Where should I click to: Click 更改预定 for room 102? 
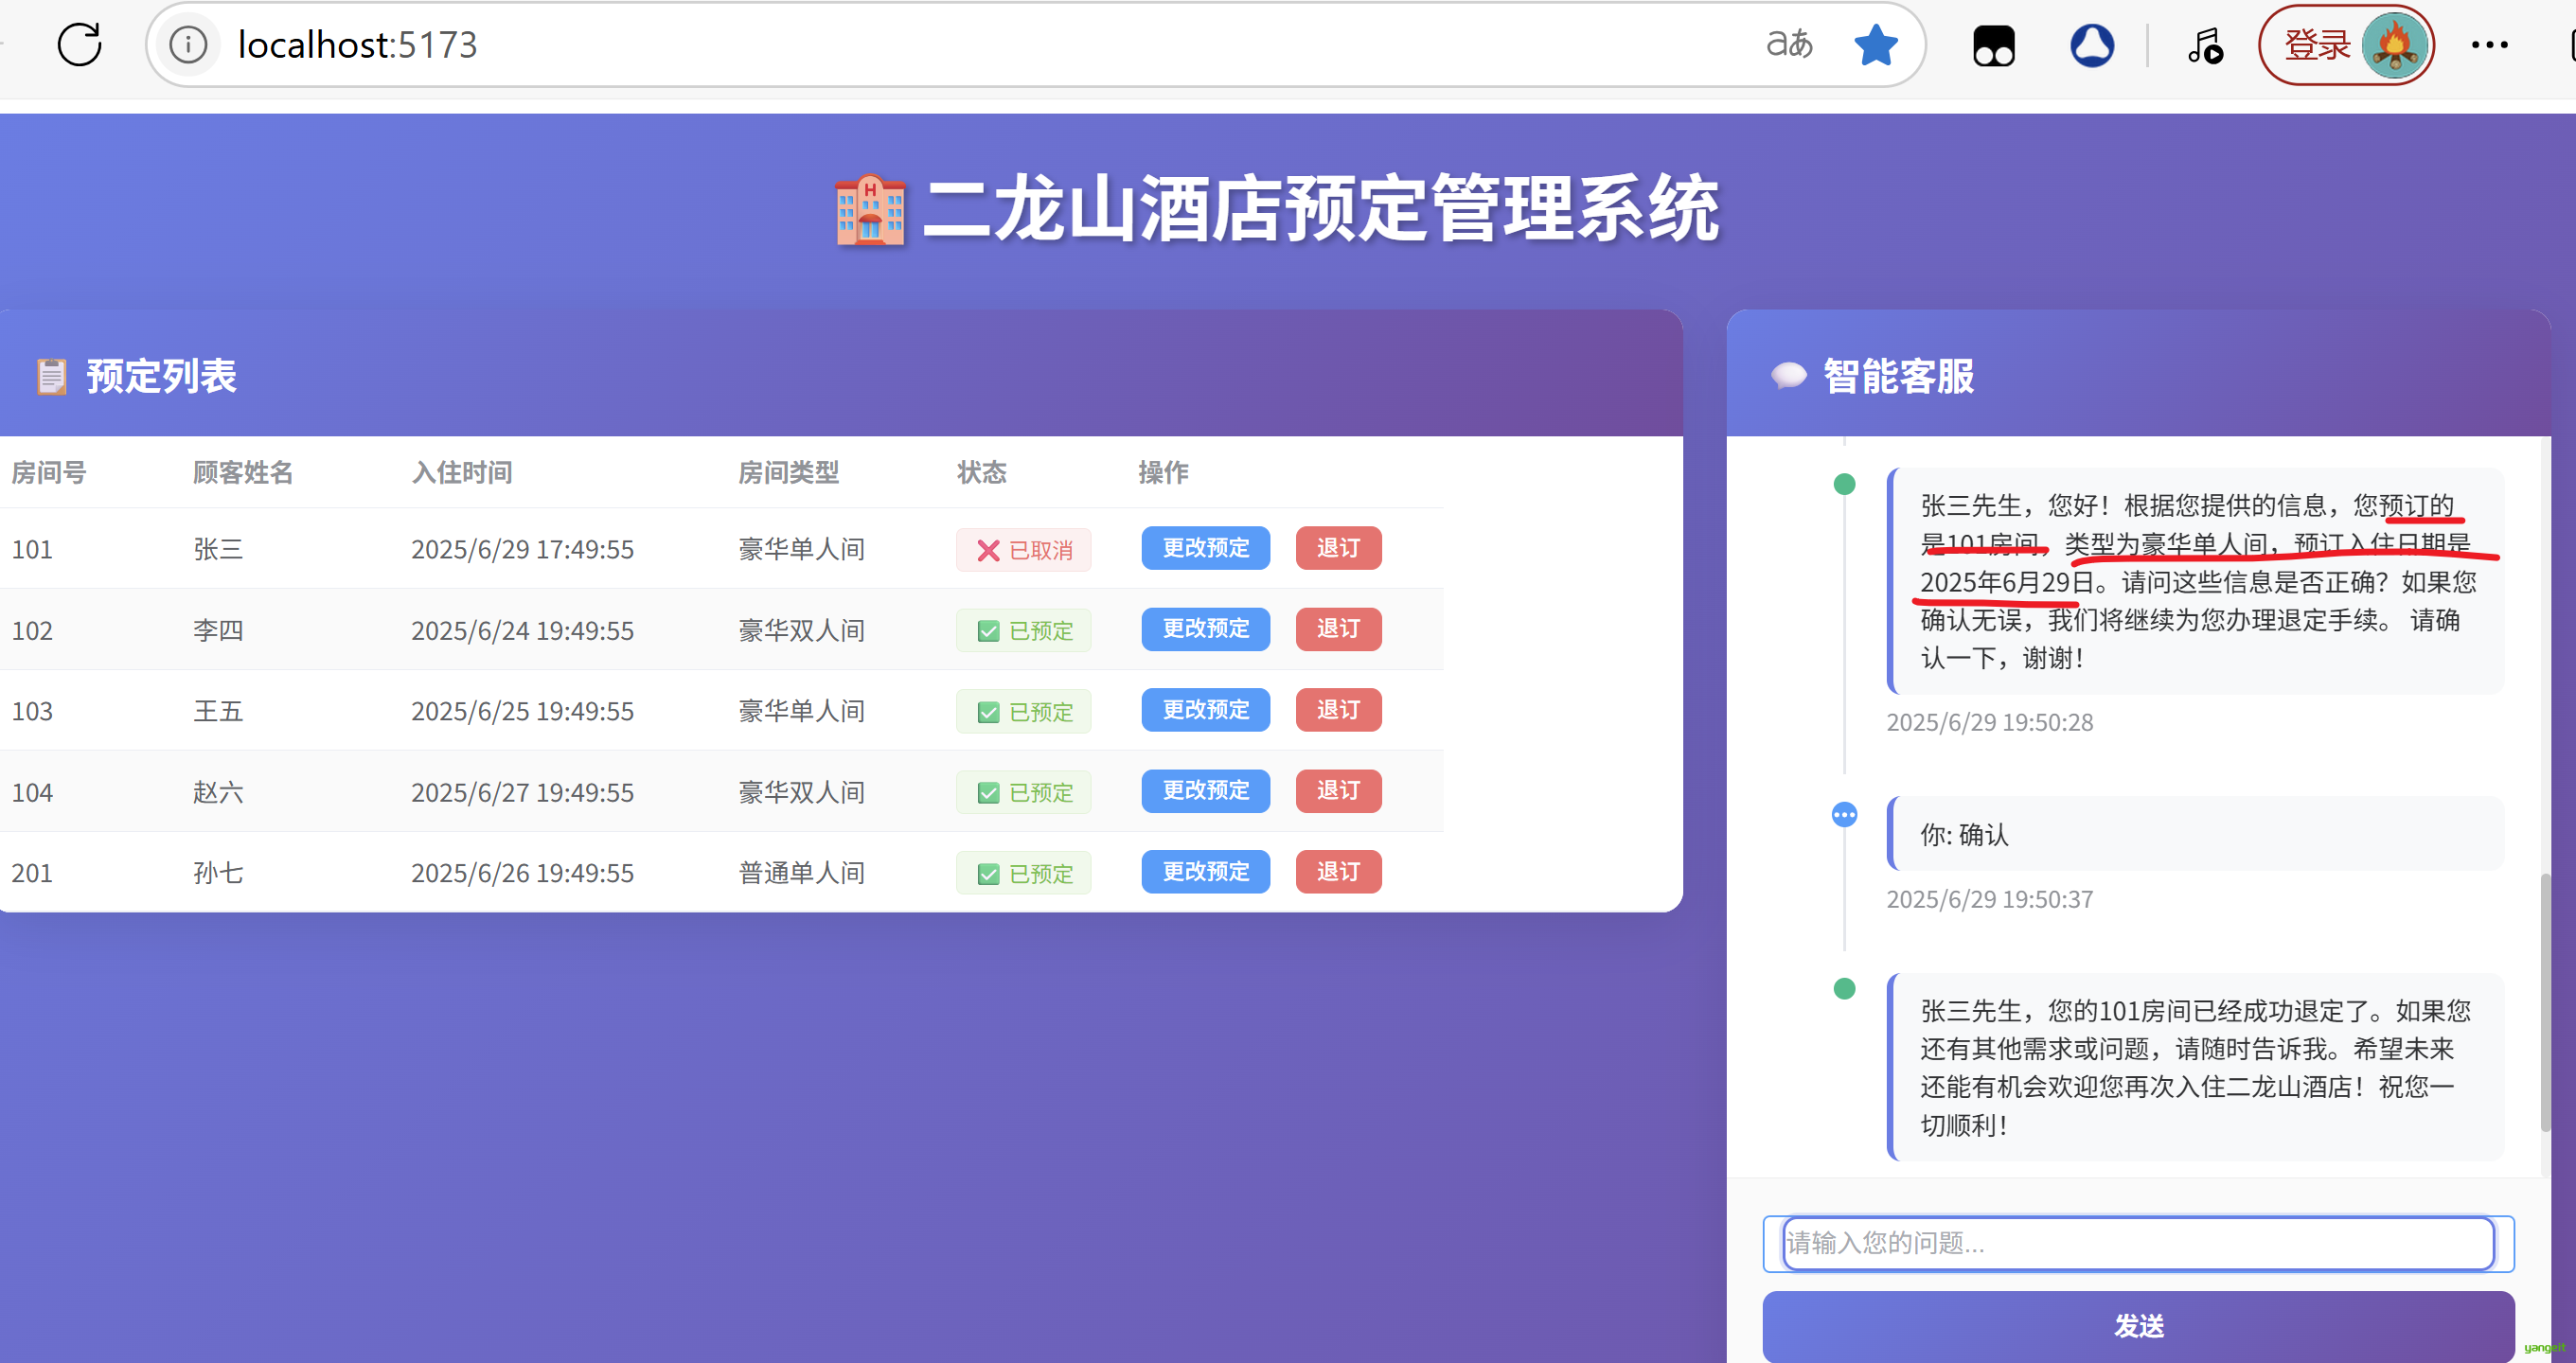tap(1205, 629)
